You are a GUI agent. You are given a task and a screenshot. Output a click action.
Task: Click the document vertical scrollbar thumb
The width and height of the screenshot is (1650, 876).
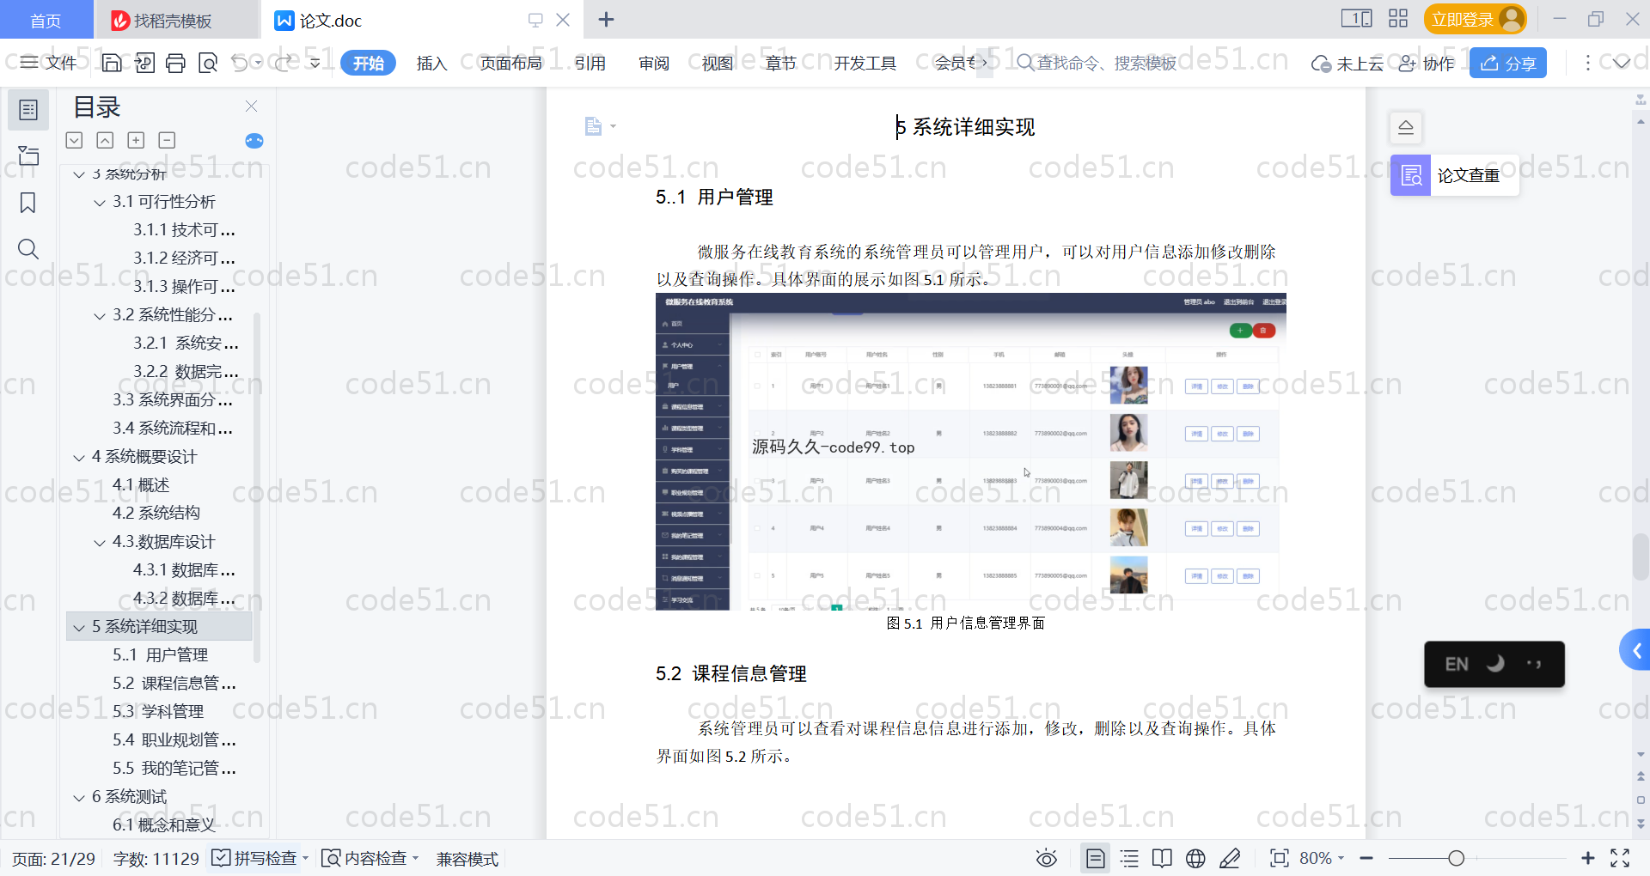[1641, 557]
